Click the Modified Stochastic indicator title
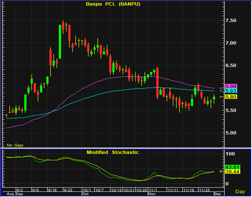252x197 pixels. pos(112,152)
